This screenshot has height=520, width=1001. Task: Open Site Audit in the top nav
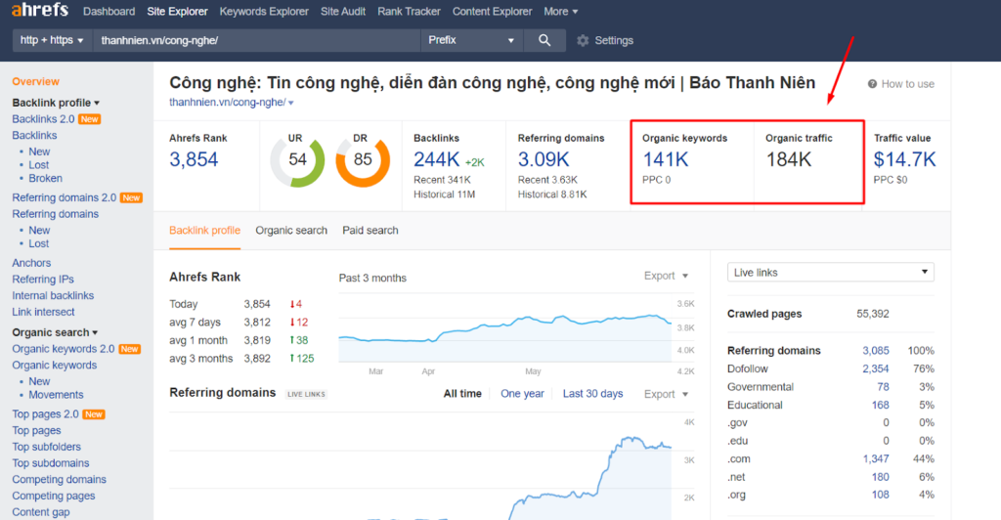tap(343, 12)
